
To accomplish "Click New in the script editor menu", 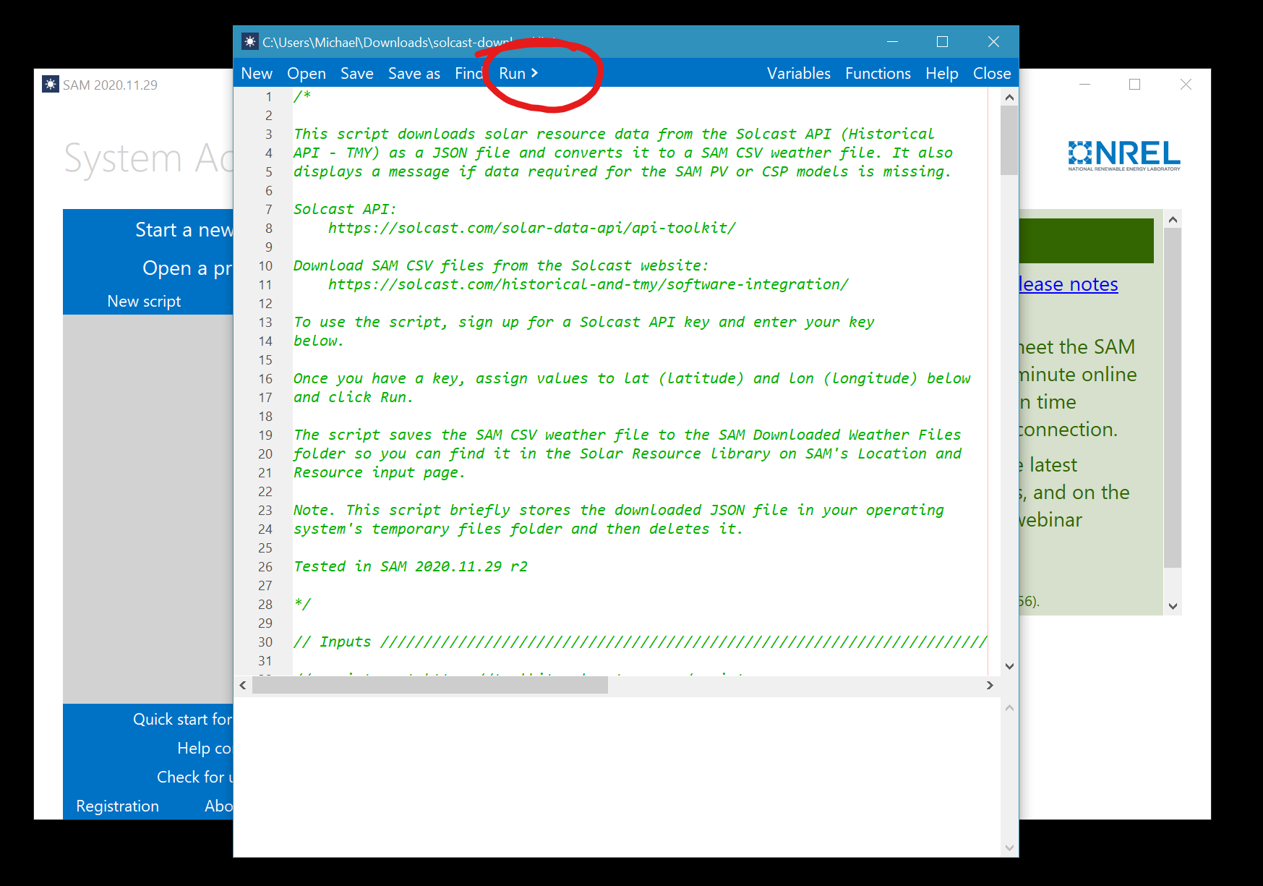I will (257, 73).
